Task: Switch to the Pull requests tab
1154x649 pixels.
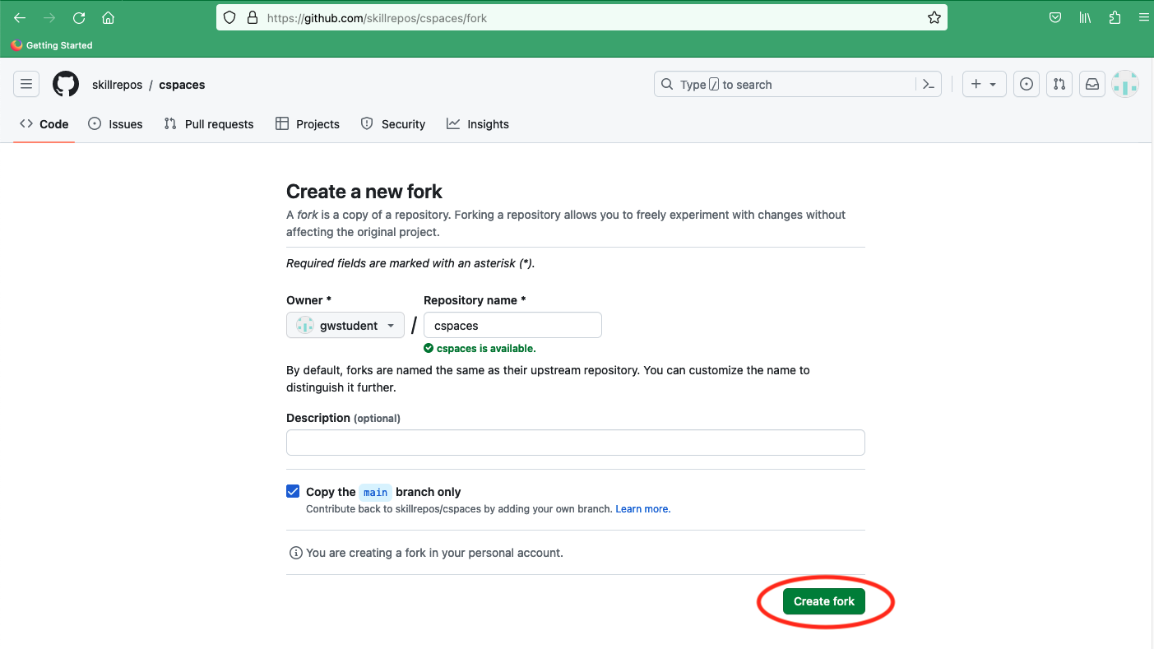Action: coord(209,124)
